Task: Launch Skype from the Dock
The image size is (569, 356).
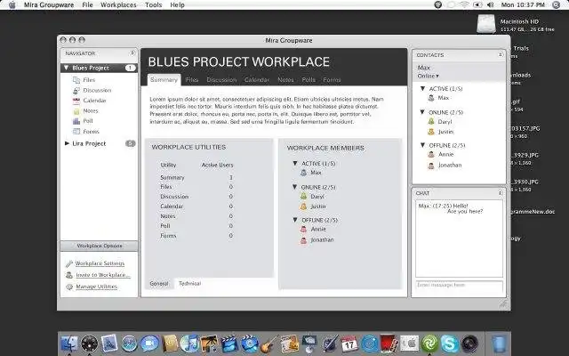Action: [449, 344]
